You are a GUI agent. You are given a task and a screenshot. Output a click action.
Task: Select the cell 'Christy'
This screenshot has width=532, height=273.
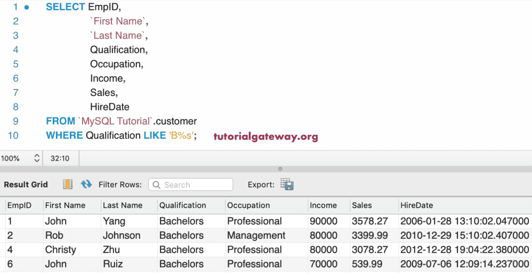[x=61, y=250]
